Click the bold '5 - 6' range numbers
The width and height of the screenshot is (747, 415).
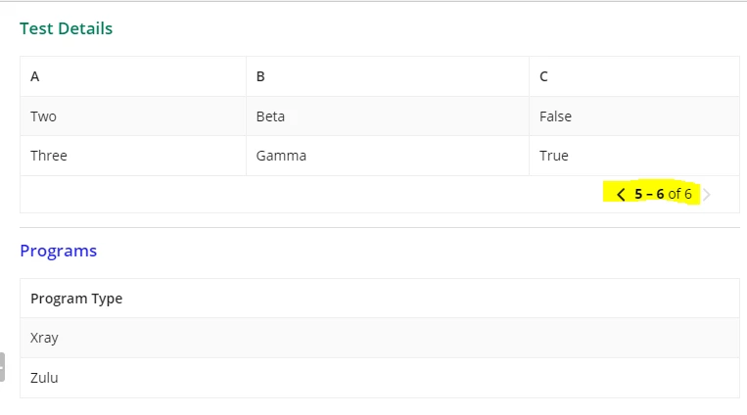(x=649, y=194)
